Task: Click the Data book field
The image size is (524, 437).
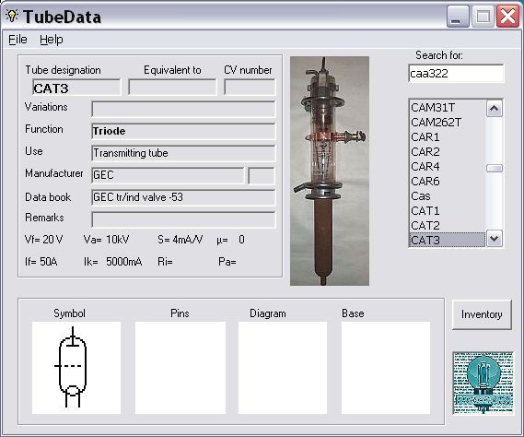Action: (x=183, y=197)
